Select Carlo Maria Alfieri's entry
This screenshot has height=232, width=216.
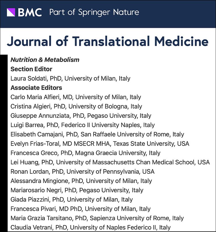coord(76,97)
